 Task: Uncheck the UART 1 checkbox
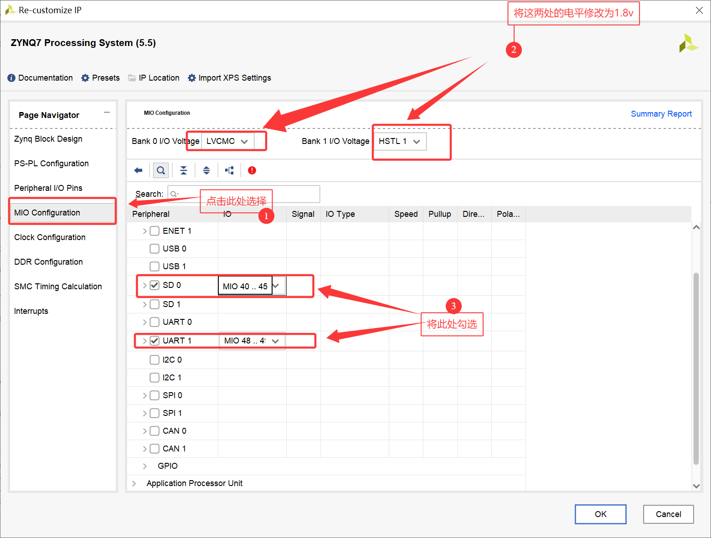coord(155,341)
